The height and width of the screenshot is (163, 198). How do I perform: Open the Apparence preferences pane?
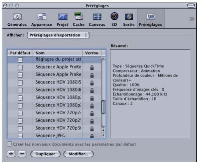tap(41, 19)
